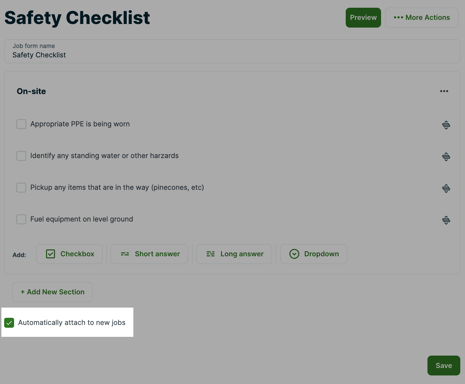
Task: Check the Appropriate PPE is being worn box
Action: click(21, 124)
